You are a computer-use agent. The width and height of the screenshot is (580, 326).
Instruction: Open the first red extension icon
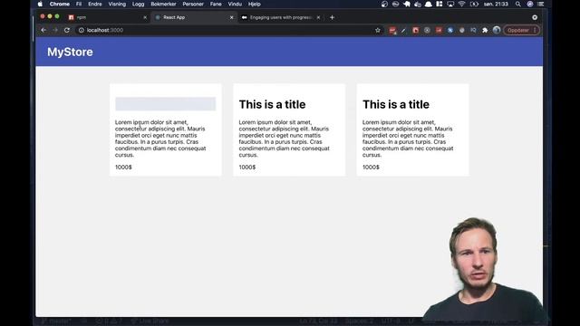pyautogui.click(x=392, y=30)
